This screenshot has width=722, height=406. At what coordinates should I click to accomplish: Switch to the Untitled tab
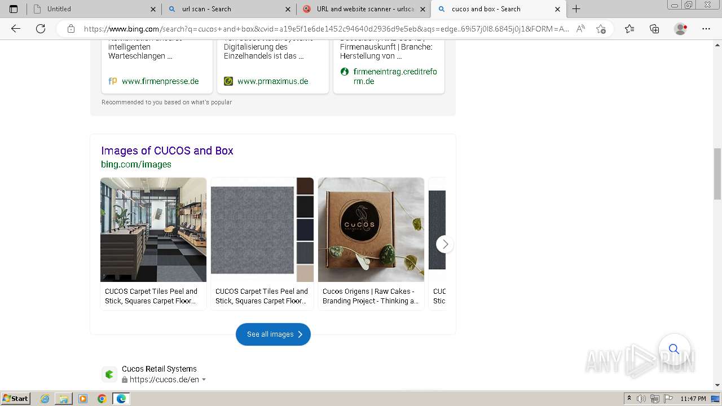(x=94, y=9)
